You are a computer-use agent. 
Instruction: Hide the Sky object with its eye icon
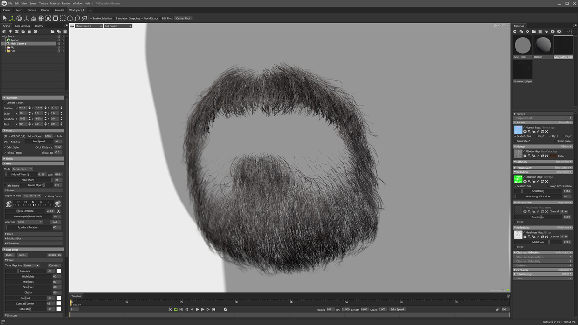(x=63, y=47)
